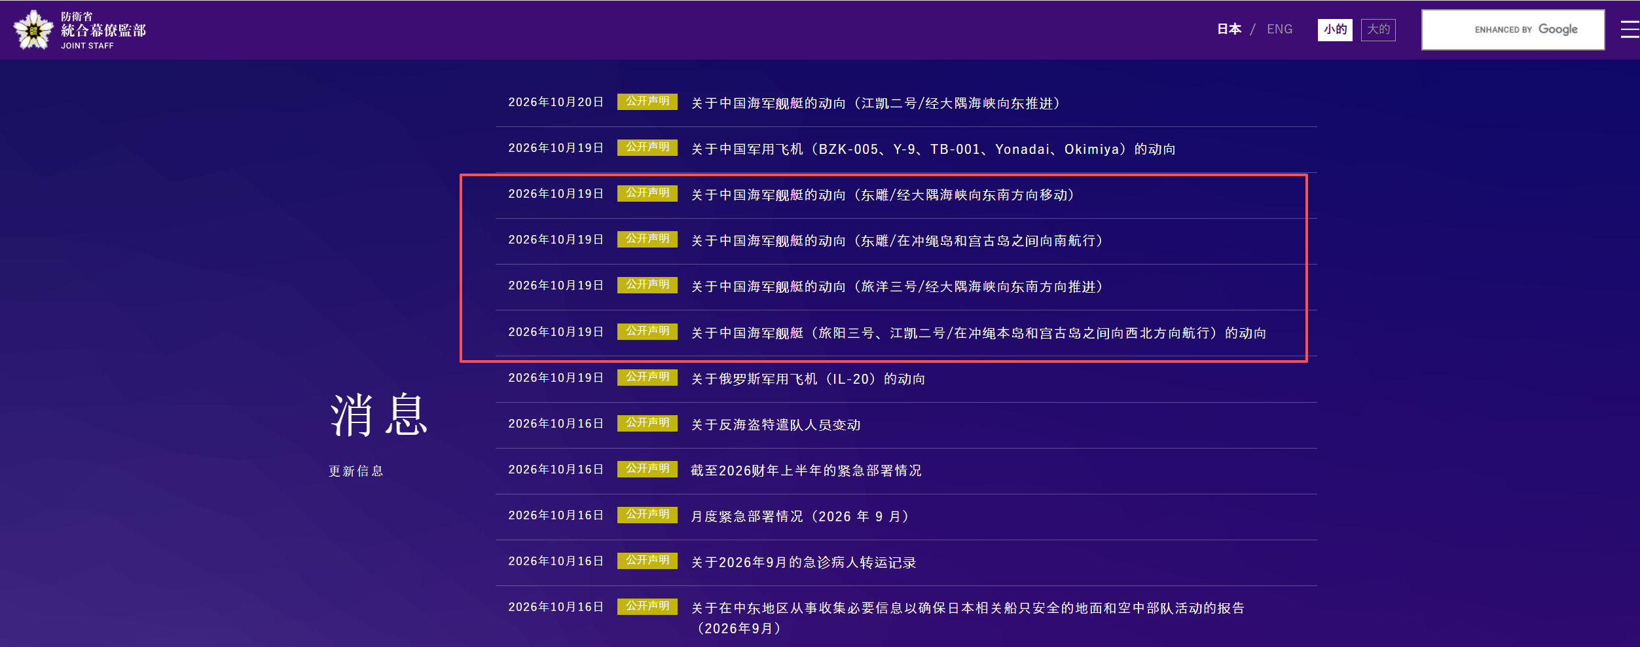
Task: Click 公开声明 tag on the 反海盗特遣队 row
Action: (x=647, y=423)
